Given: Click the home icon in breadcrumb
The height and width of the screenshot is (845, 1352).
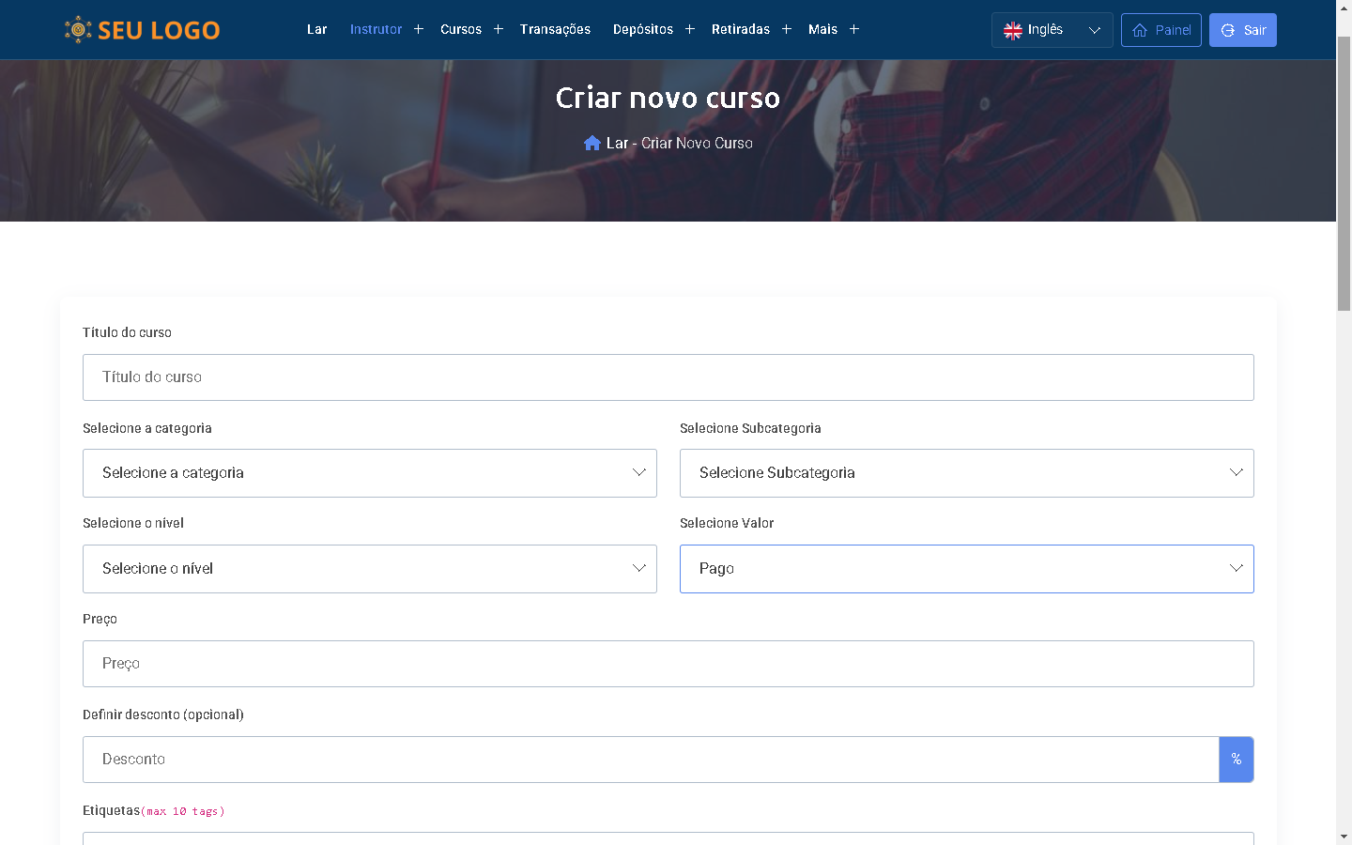Looking at the screenshot, I should (x=591, y=144).
